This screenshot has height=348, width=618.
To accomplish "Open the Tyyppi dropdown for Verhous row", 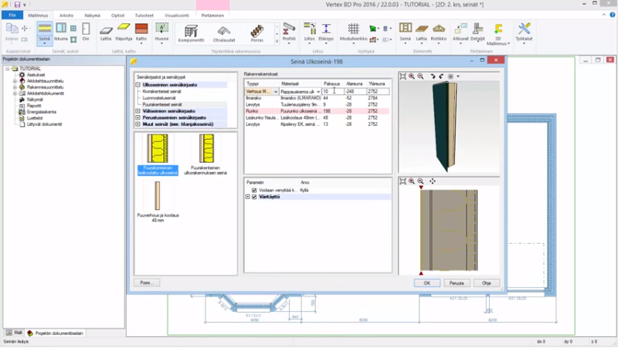I will point(275,92).
